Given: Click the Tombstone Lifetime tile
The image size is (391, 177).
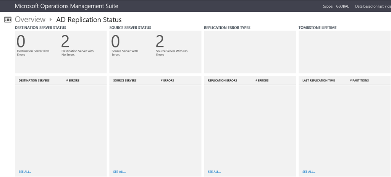Looking at the screenshot, I should click(344, 52).
